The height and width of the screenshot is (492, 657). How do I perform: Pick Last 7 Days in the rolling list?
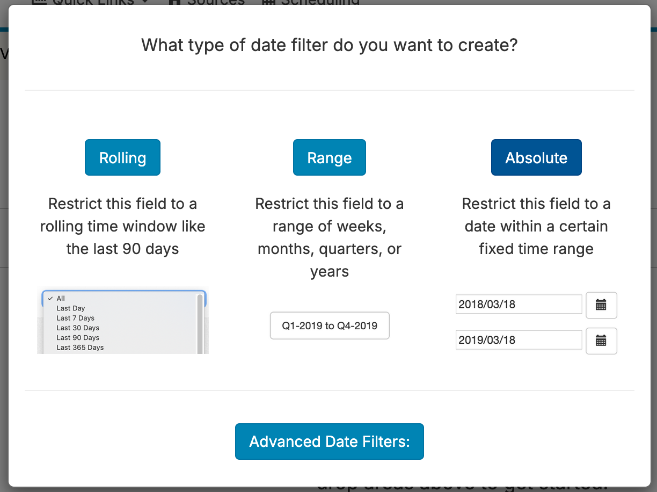(x=75, y=318)
